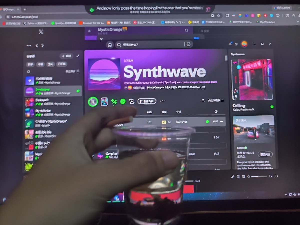Select the downloaded filter chip in library
Image resolution: width=300 pixels, height=225 pixels.
click(x=62, y=64)
